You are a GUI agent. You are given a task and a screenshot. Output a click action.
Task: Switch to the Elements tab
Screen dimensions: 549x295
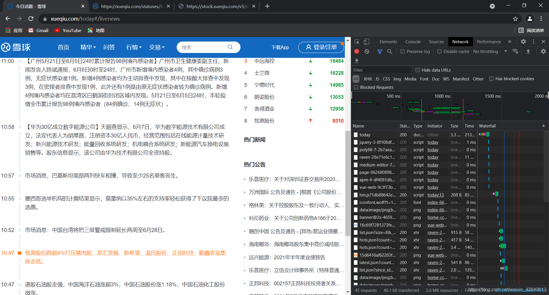point(388,42)
